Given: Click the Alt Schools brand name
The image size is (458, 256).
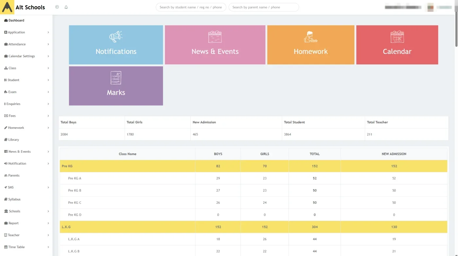Looking at the screenshot, I should (x=30, y=7).
